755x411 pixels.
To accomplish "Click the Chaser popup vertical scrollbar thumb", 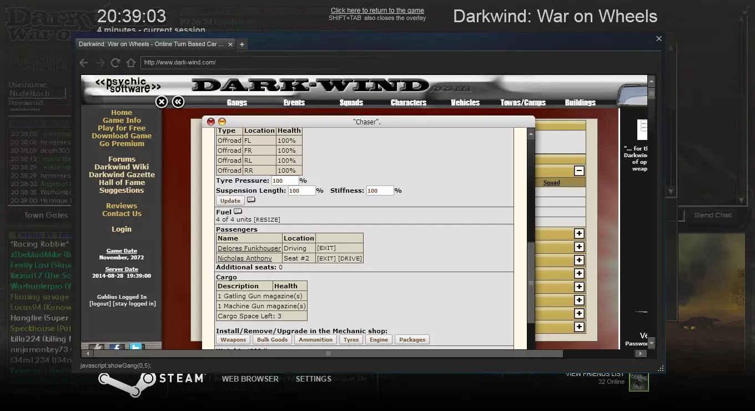I will (x=531, y=283).
